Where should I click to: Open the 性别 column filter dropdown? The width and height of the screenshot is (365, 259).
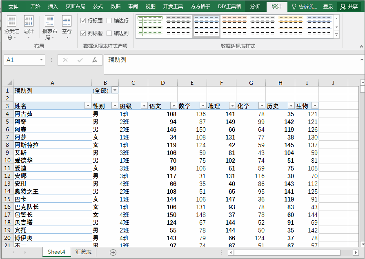click(115, 106)
